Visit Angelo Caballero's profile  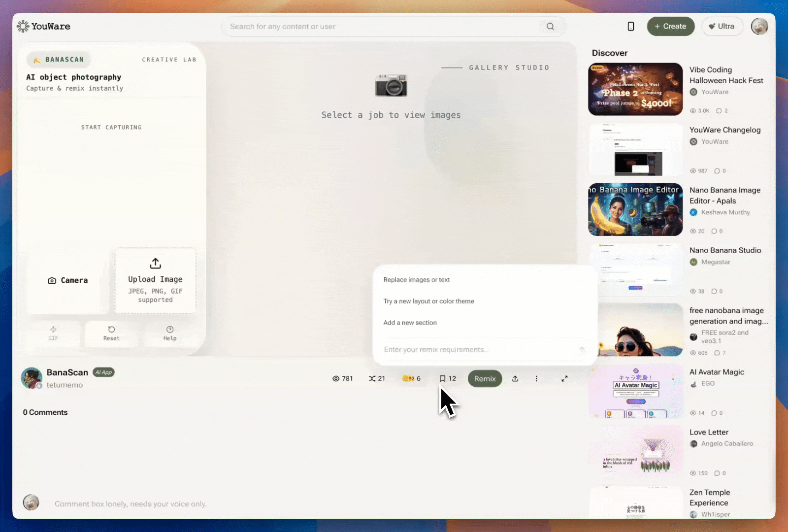click(x=727, y=443)
